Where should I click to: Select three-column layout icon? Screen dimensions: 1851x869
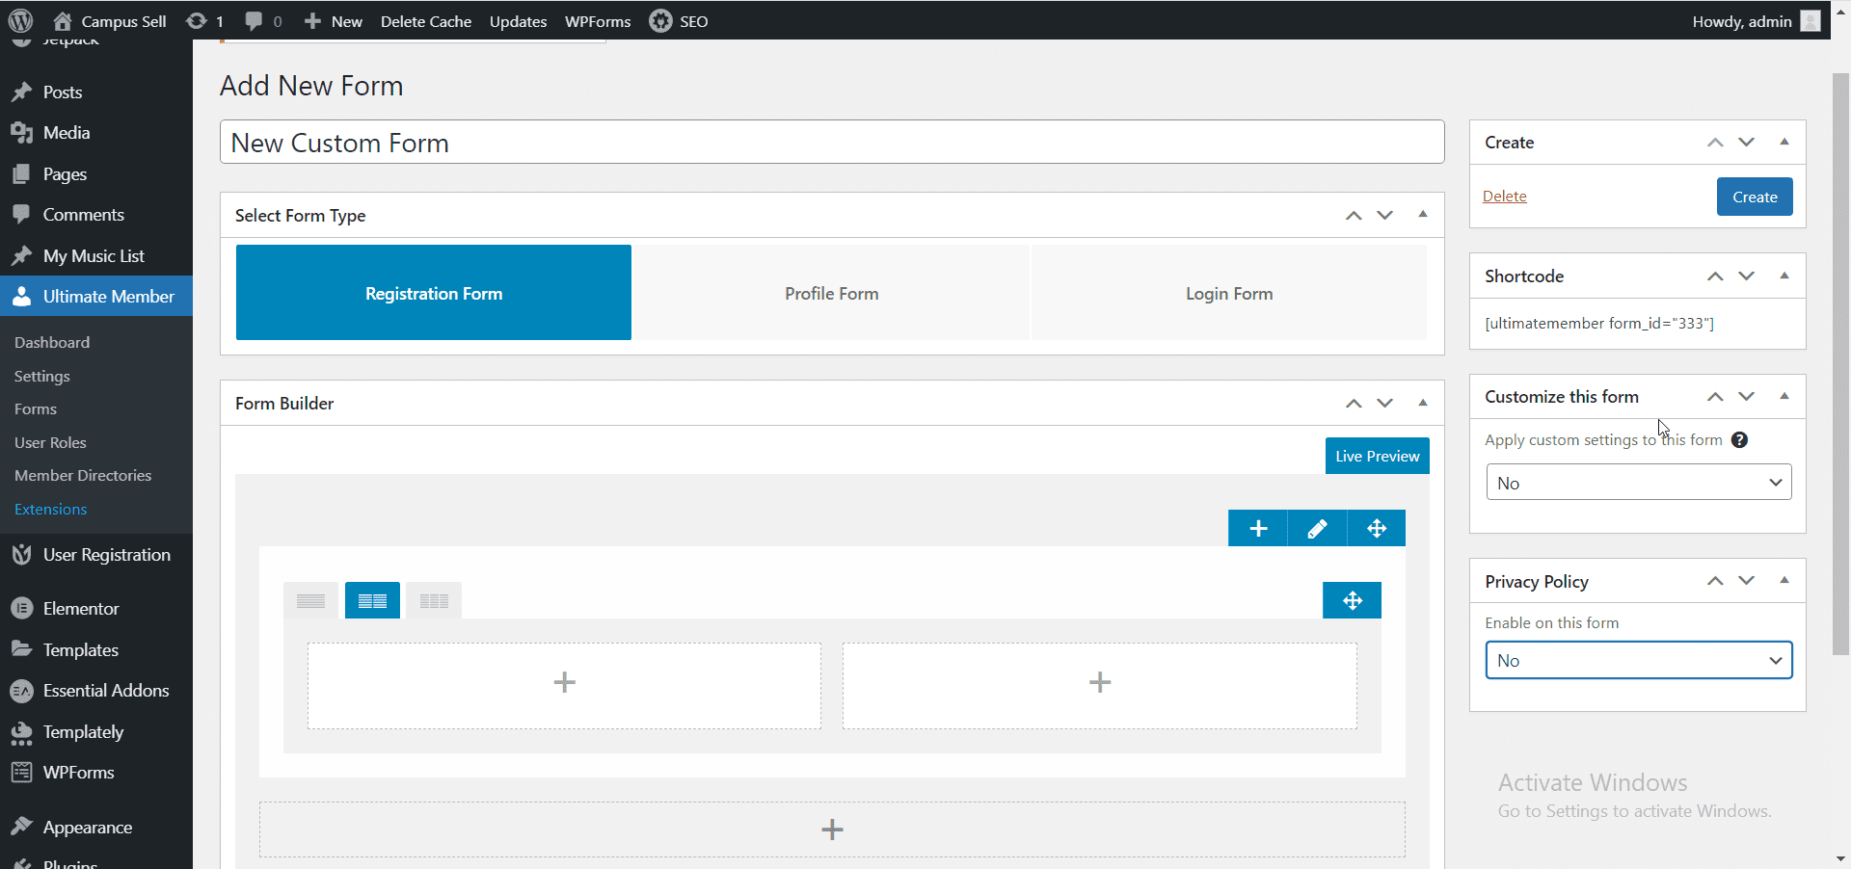(x=434, y=601)
